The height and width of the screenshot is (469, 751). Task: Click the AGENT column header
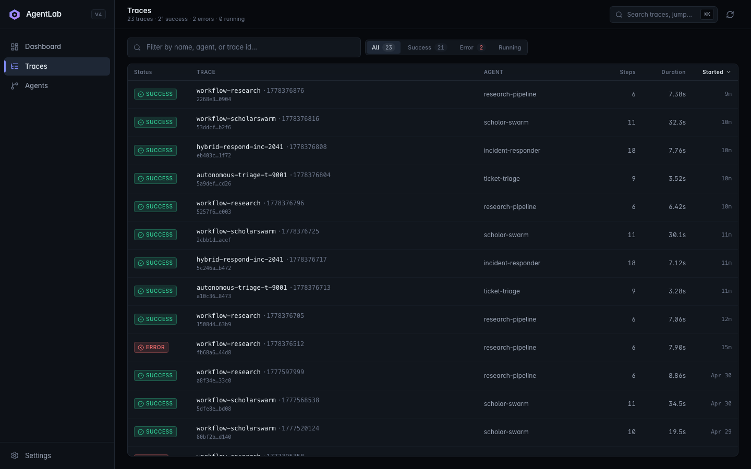493,72
